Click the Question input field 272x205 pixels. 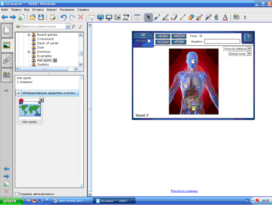click(x=222, y=42)
